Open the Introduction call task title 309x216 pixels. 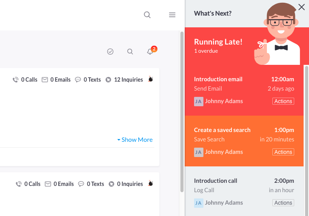[x=215, y=181]
